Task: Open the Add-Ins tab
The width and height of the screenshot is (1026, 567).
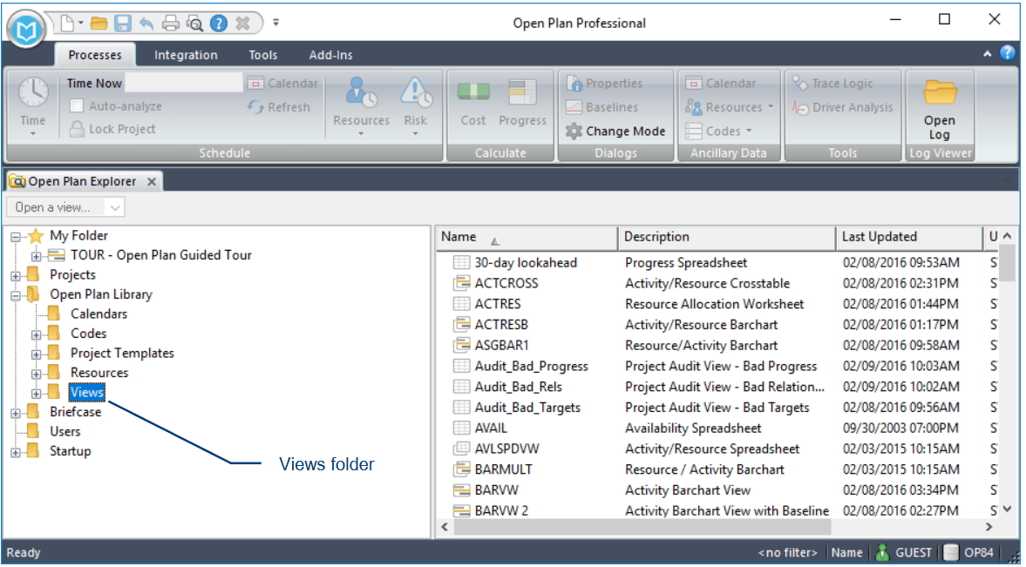Action: pos(330,54)
